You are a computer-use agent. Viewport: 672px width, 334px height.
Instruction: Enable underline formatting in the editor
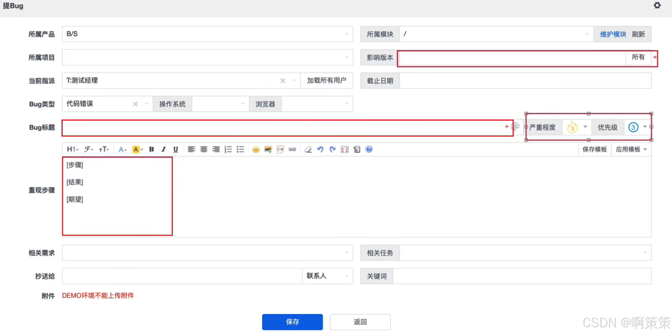pos(176,149)
